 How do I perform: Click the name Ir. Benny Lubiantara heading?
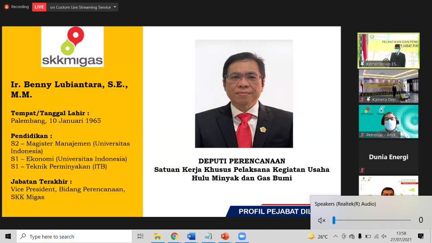tap(69, 89)
